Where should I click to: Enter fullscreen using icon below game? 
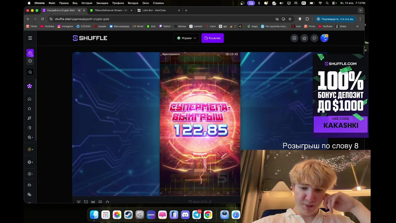click(x=86, y=202)
